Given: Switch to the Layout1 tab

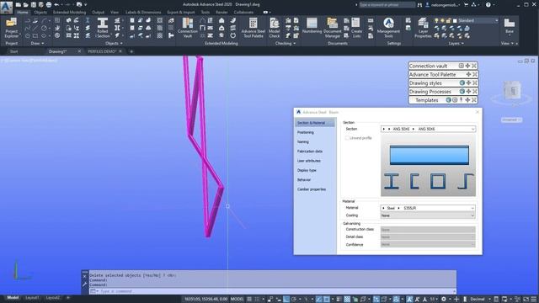Looking at the screenshot, I should (x=32, y=298).
